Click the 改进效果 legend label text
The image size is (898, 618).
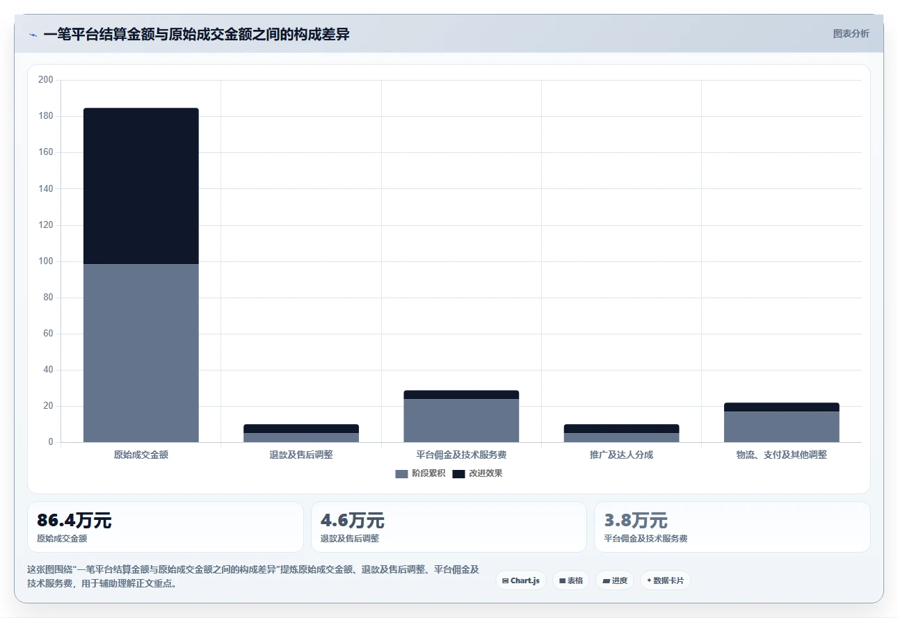pos(486,473)
